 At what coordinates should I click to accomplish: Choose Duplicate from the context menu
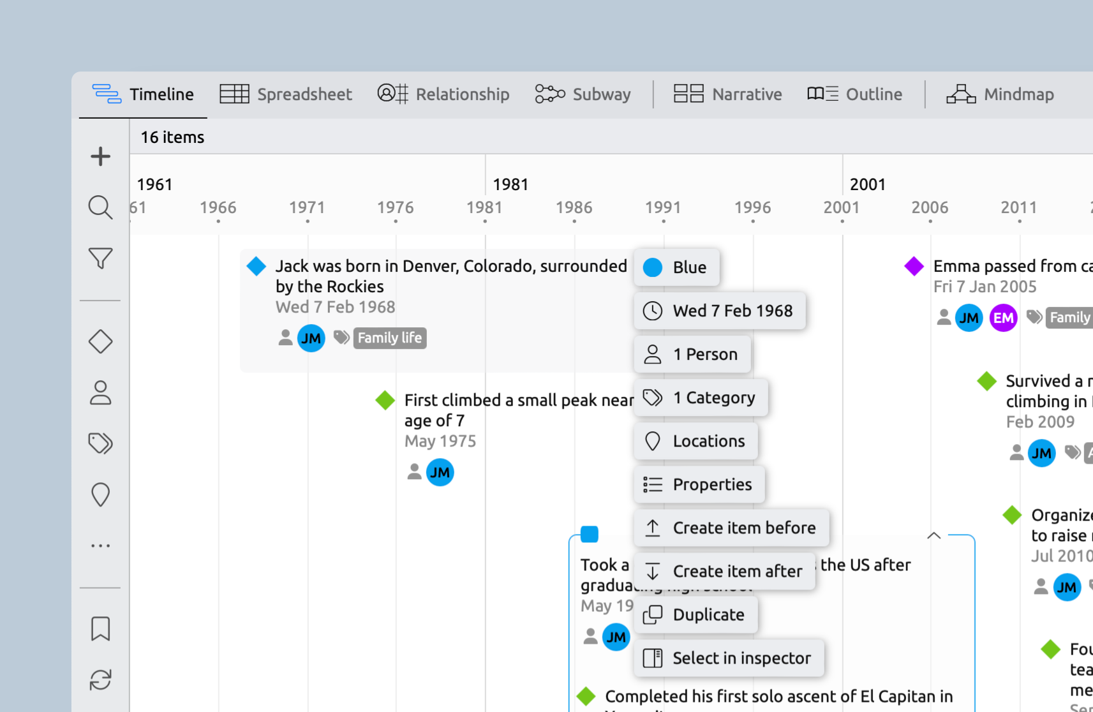coord(696,614)
